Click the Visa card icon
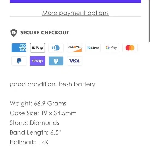This screenshot has width=151, height=151. [74, 61]
